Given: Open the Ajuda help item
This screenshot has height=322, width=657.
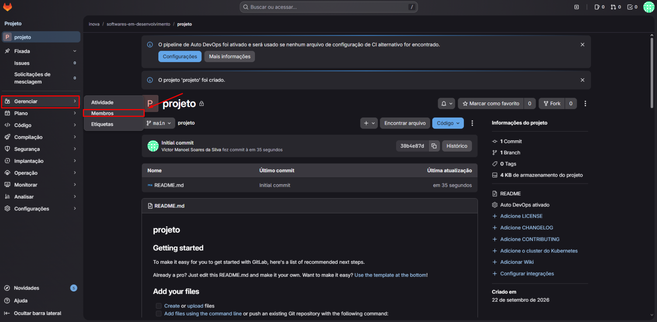Looking at the screenshot, I should point(21,301).
